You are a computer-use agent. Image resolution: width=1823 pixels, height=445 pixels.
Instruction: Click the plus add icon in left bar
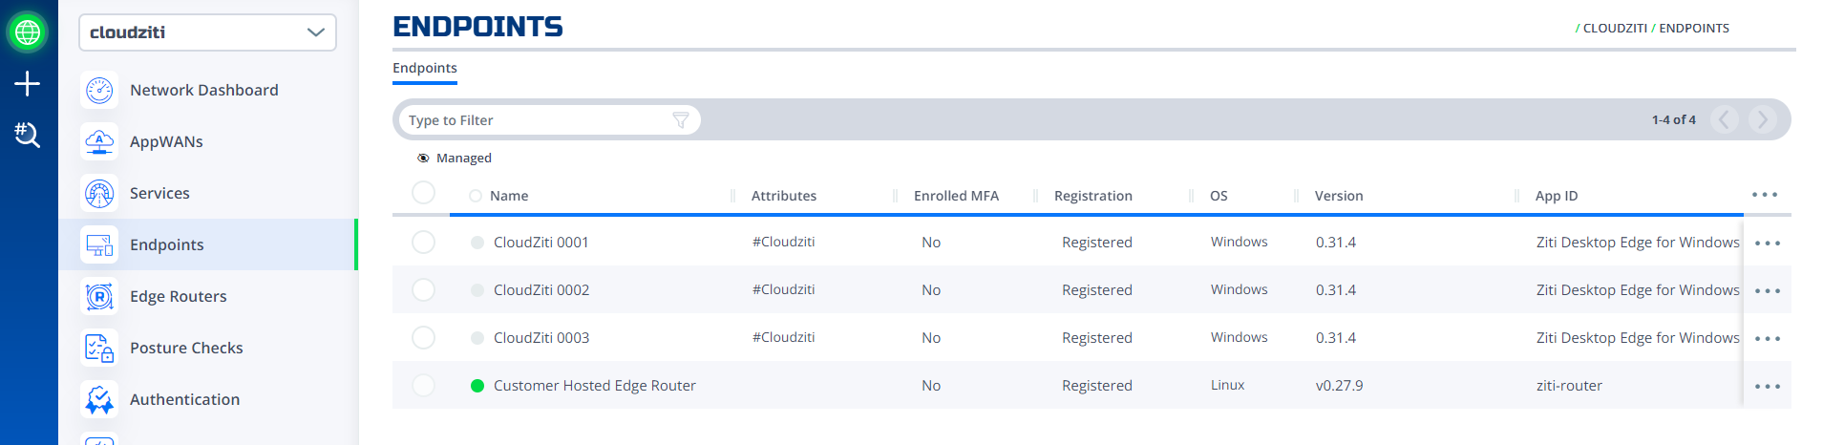tap(27, 84)
